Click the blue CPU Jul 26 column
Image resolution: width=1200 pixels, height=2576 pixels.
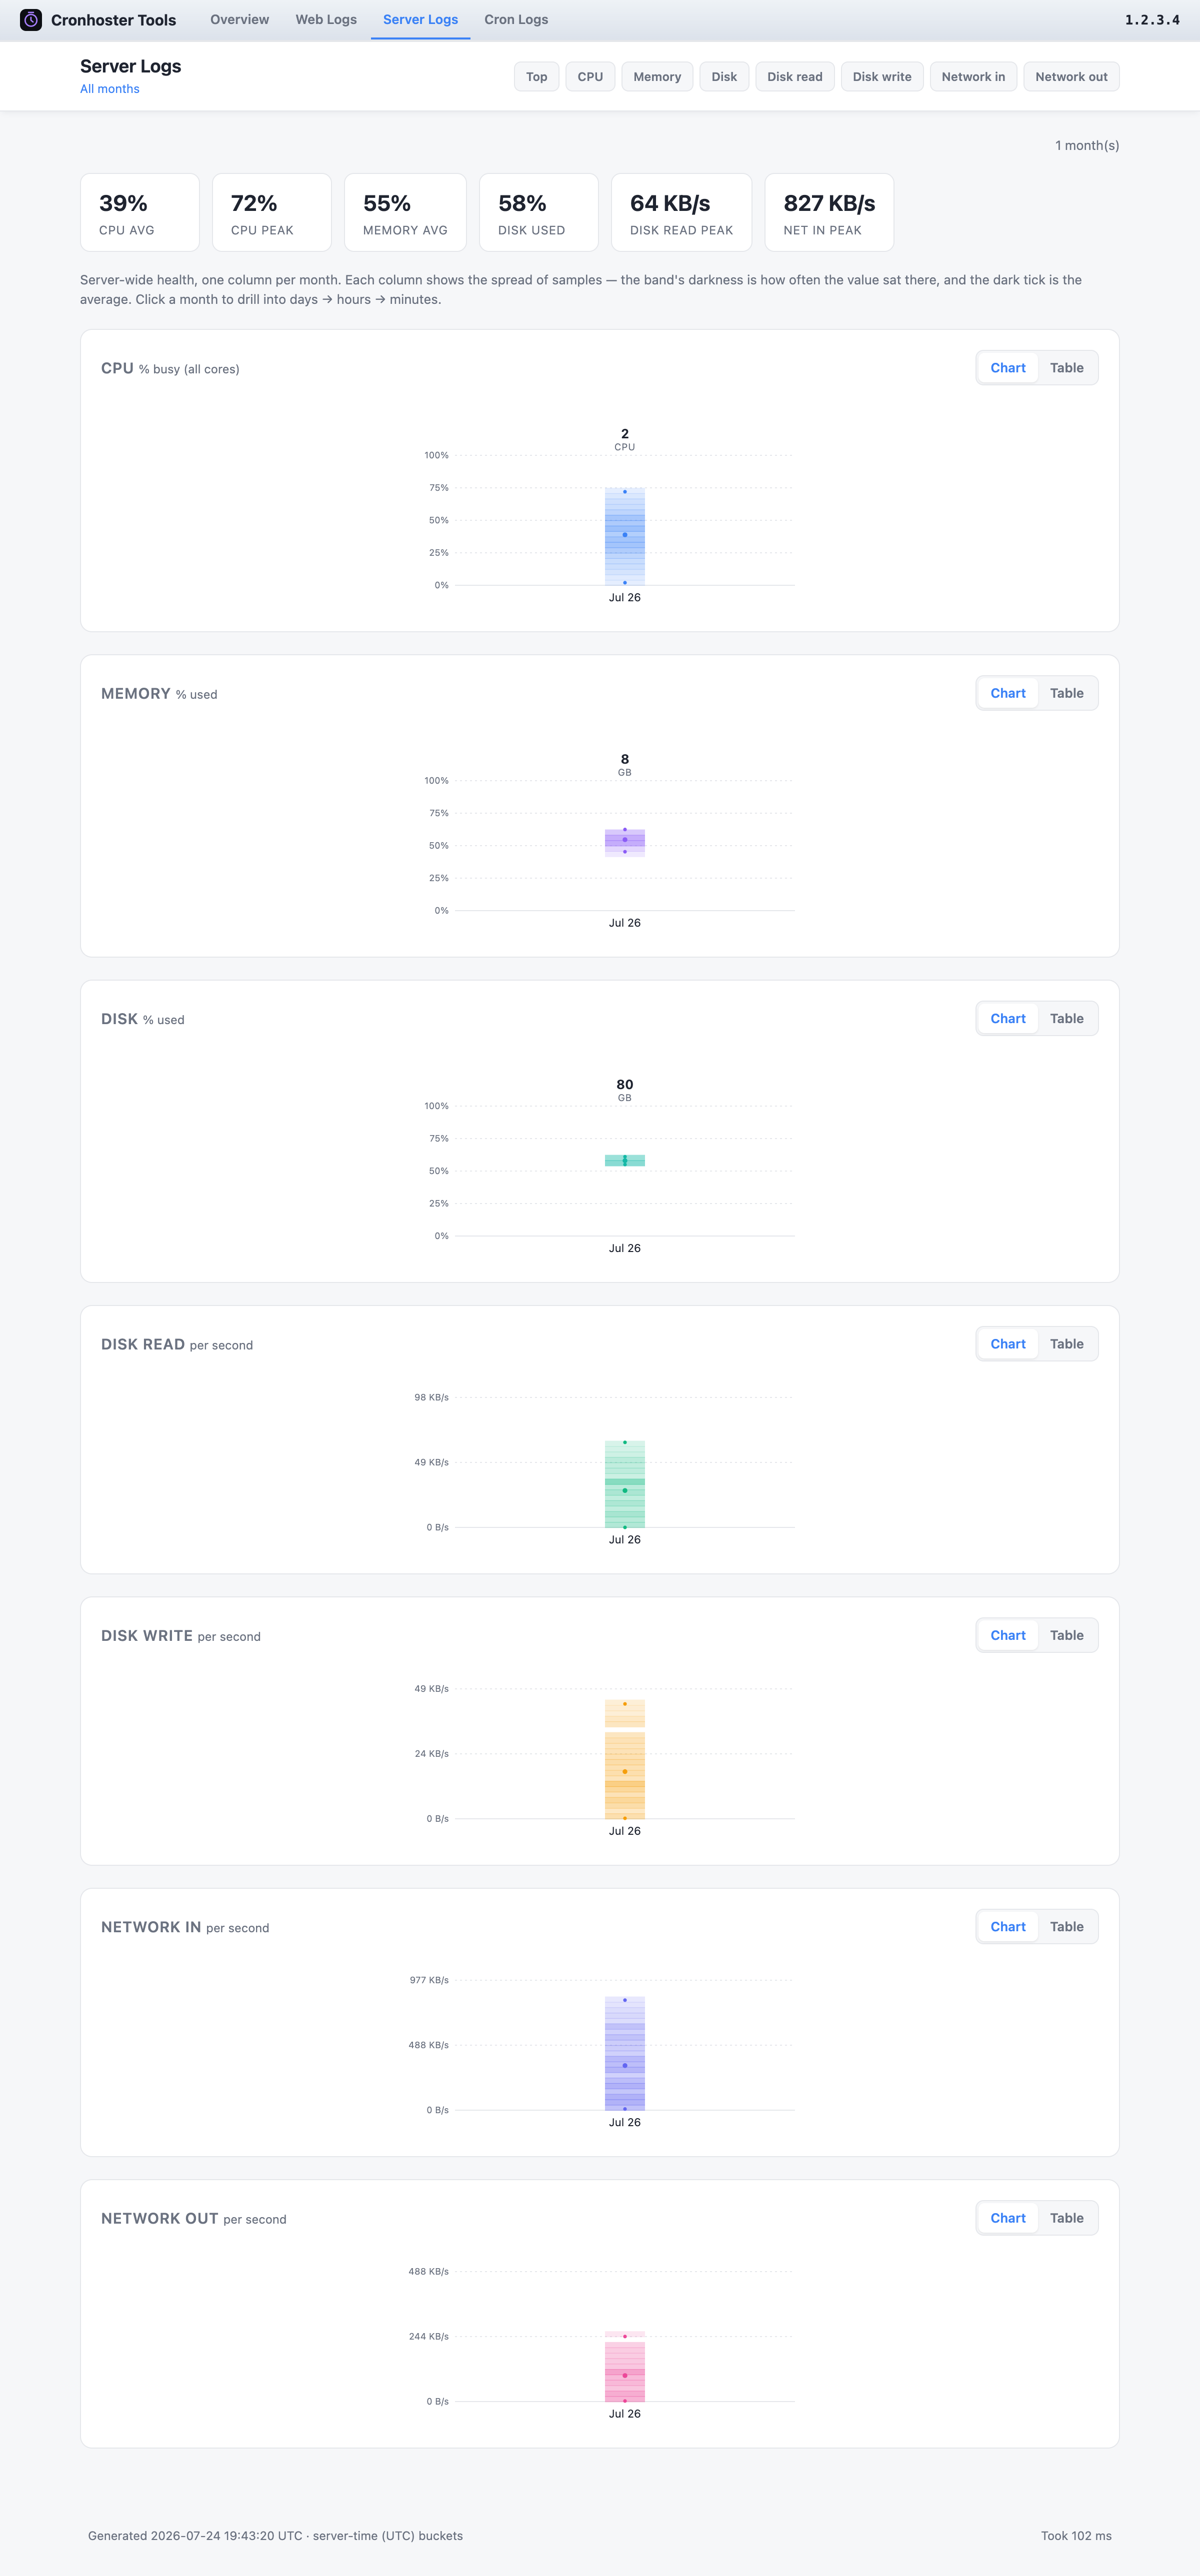(x=625, y=536)
